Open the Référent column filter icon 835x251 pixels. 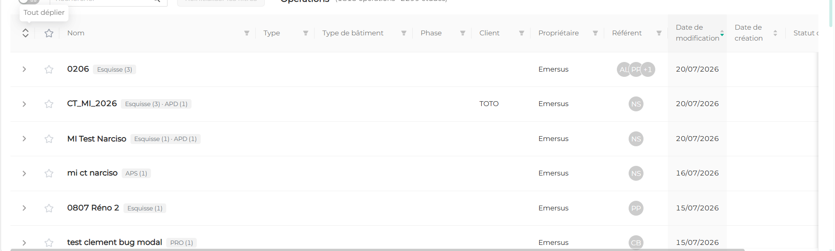659,33
